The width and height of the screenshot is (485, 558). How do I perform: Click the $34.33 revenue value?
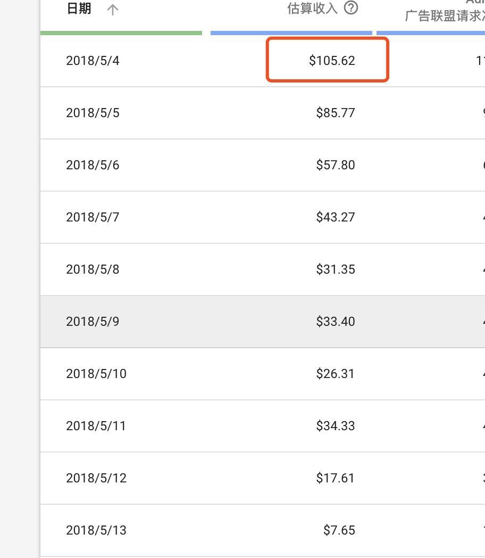[x=335, y=426]
